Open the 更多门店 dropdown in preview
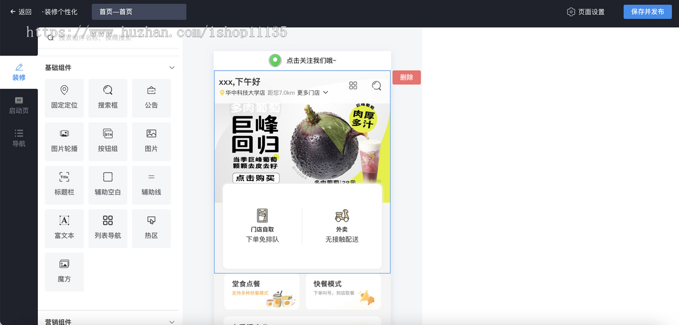Screen dimensions: 679x325 coord(313,93)
